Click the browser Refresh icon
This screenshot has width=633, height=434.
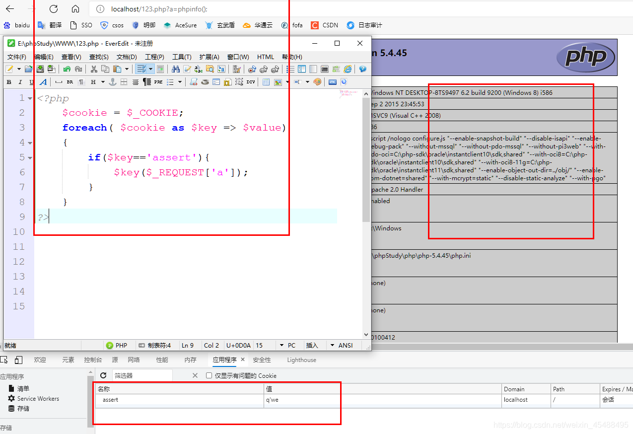54,9
